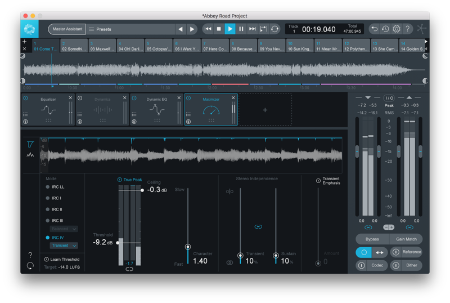Image resolution: width=450 pixels, height=303 pixels.
Task: Select track tab 02 Somethi...
Action: tap(74, 46)
